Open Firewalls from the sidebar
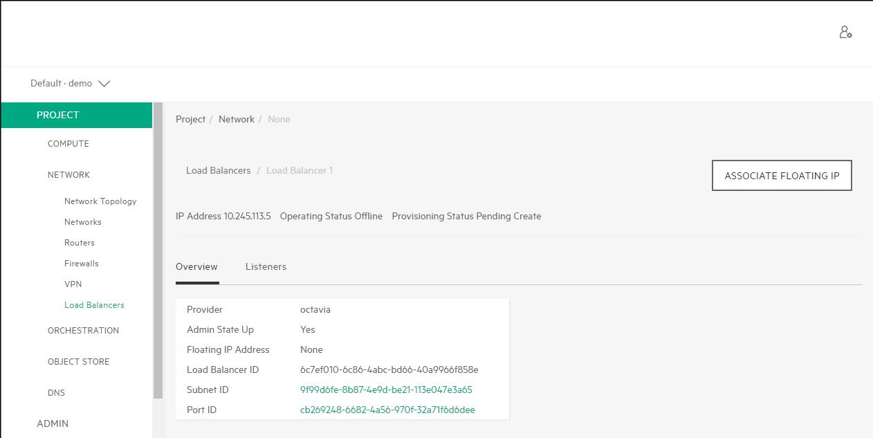Image resolution: width=873 pixels, height=438 pixels. pos(82,264)
